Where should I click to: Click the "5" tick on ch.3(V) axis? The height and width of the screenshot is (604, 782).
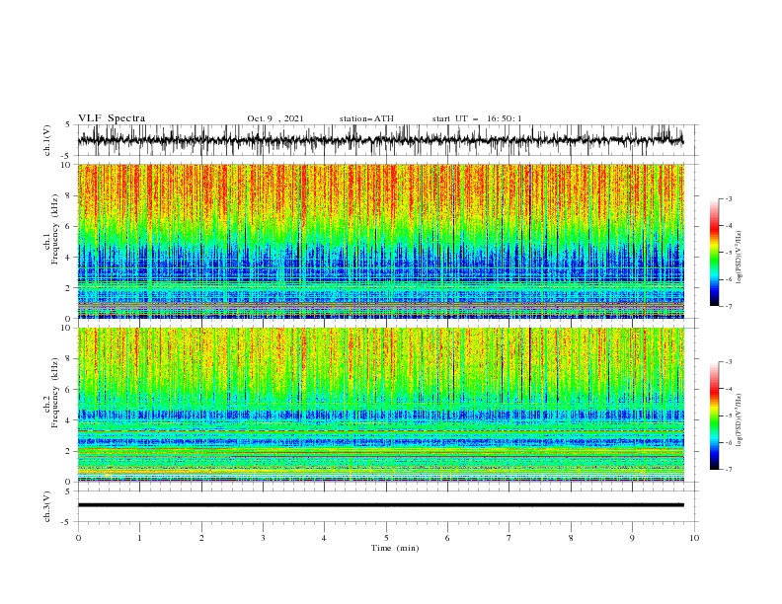pos(68,491)
